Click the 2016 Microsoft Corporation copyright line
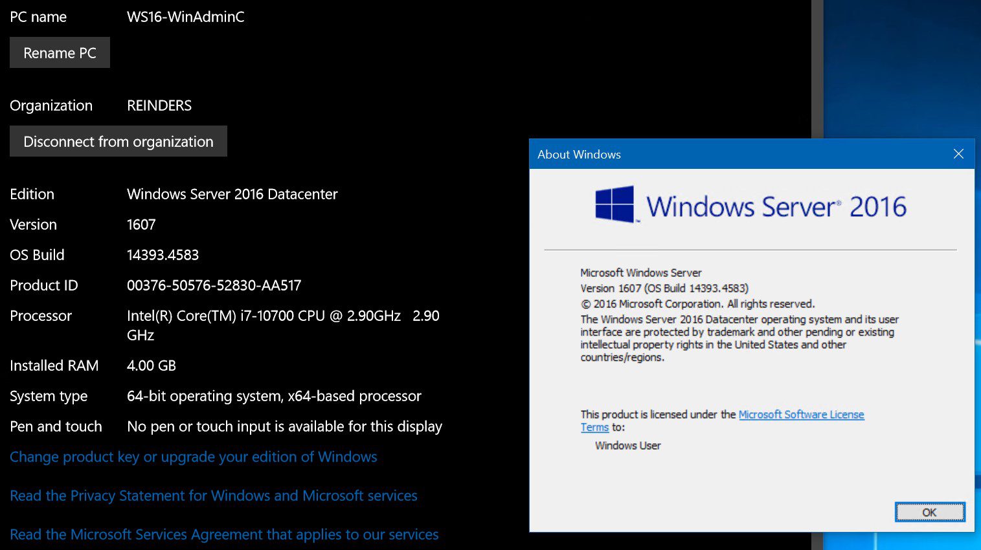The width and height of the screenshot is (981, 550). tap(697, 303)
